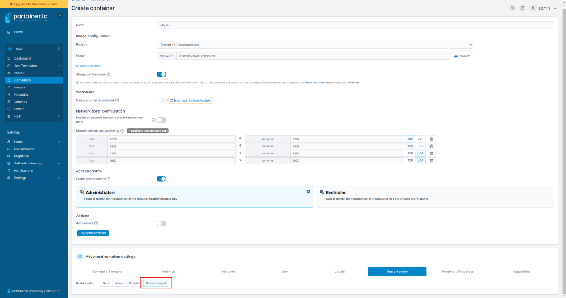Delete the port 8920 mapping row
The height and width of the screenshot is (298, 566).
click(x=432, y=146)
